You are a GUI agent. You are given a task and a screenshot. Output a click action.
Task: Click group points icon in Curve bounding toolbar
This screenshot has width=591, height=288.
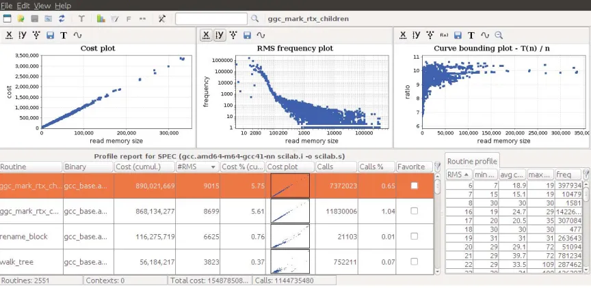[430, 35]
